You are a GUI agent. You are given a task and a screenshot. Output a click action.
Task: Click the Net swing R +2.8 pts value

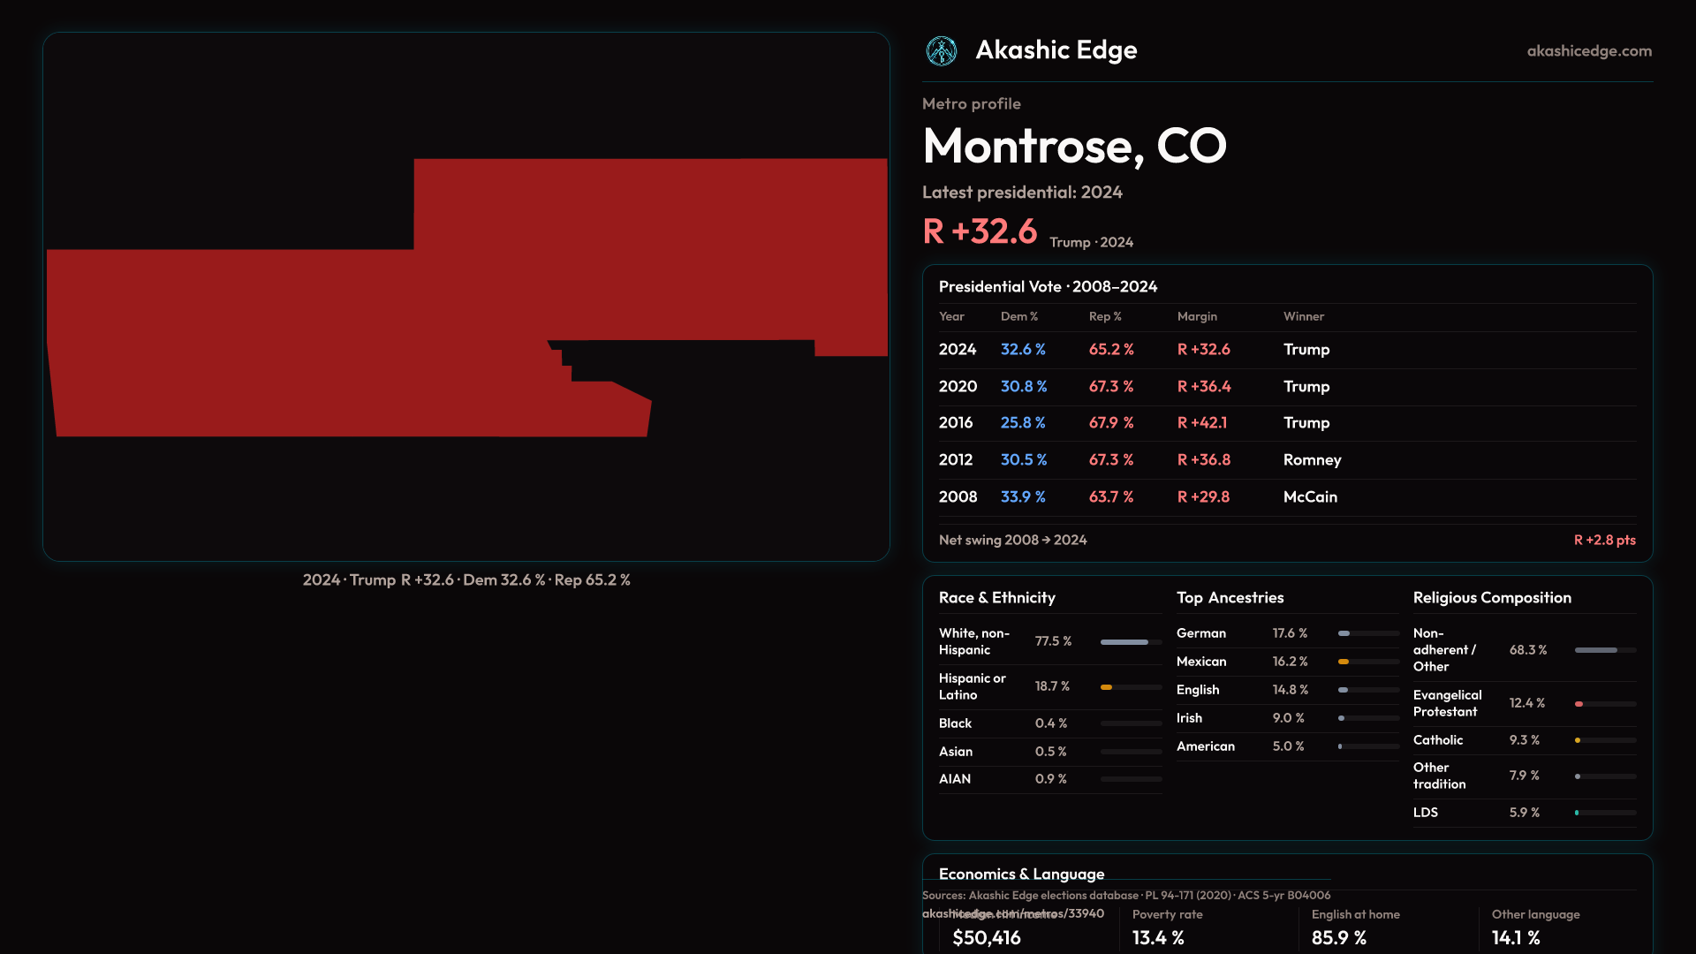pyautogui.click(x=1604, y=540)
